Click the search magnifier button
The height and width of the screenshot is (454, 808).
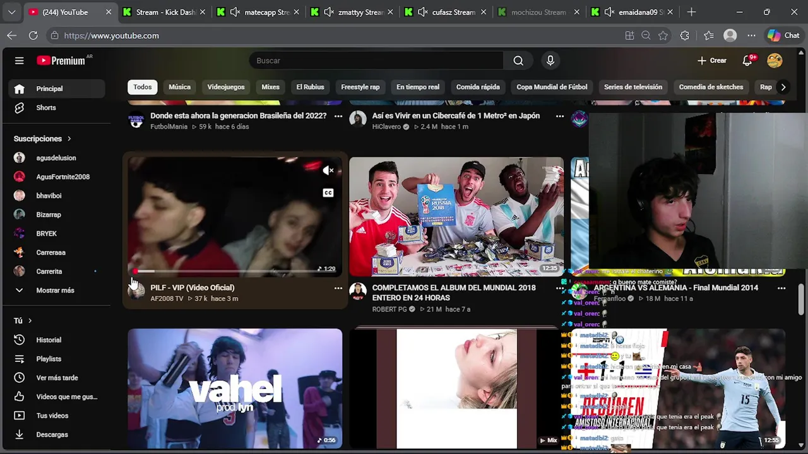pos(518,61)
